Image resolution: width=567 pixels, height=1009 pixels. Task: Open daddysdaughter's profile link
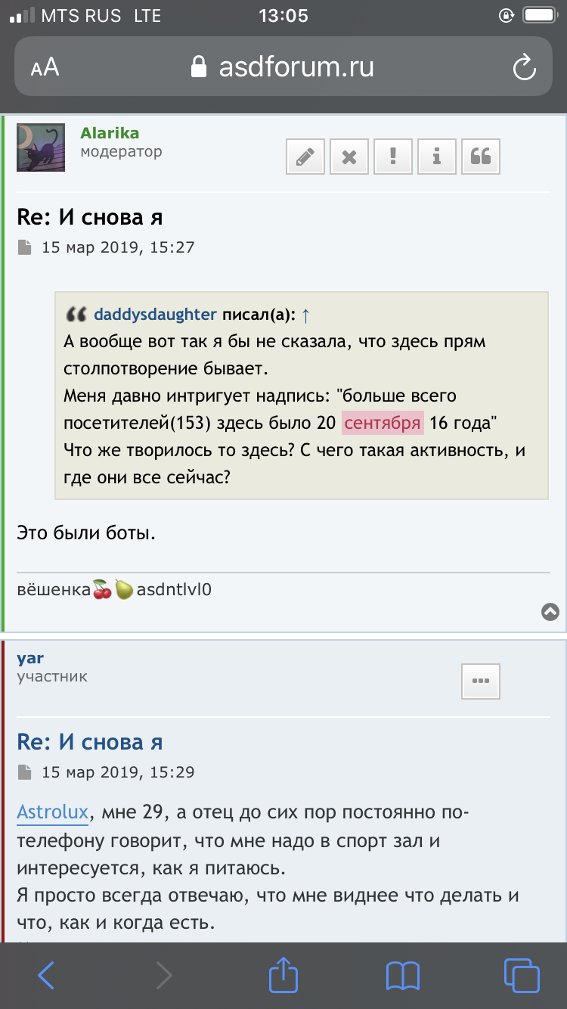tap(155, 314)
